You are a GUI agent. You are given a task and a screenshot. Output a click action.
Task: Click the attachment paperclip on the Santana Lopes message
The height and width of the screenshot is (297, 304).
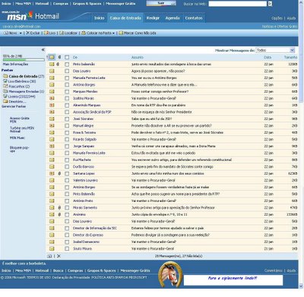[59, 174]
